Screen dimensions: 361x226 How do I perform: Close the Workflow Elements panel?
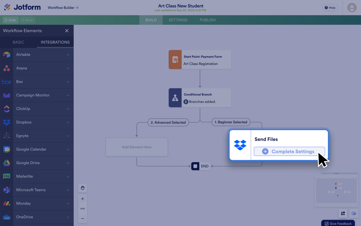click(x=67, y=31)
